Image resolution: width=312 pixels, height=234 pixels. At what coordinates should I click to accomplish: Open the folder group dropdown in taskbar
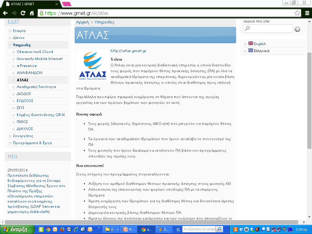[x=118, y=229]
